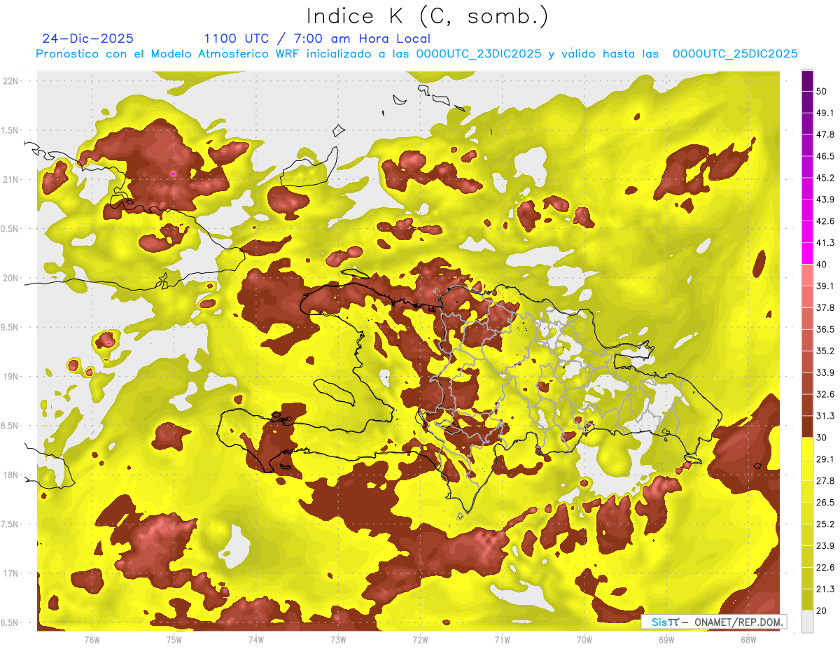This screenshot has width=840, height=649.
Task: Click the colorbar value '20'
Action: 822,610
